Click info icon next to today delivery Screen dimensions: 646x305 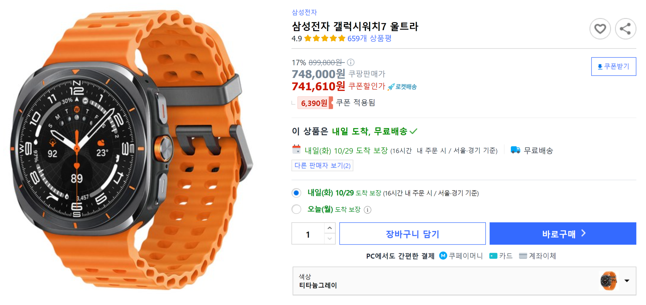pos(368,210)
